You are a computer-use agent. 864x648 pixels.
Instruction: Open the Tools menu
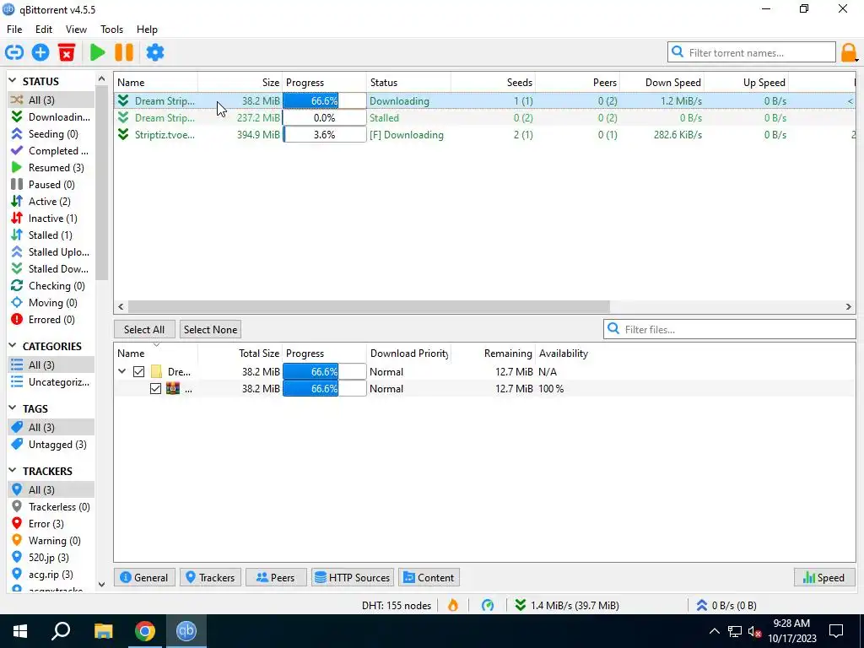[111, 30]
